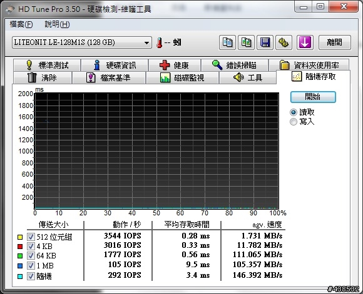Click the 傳送大小 column header
The height and width of the screenshot is (294, 363).
53,224
